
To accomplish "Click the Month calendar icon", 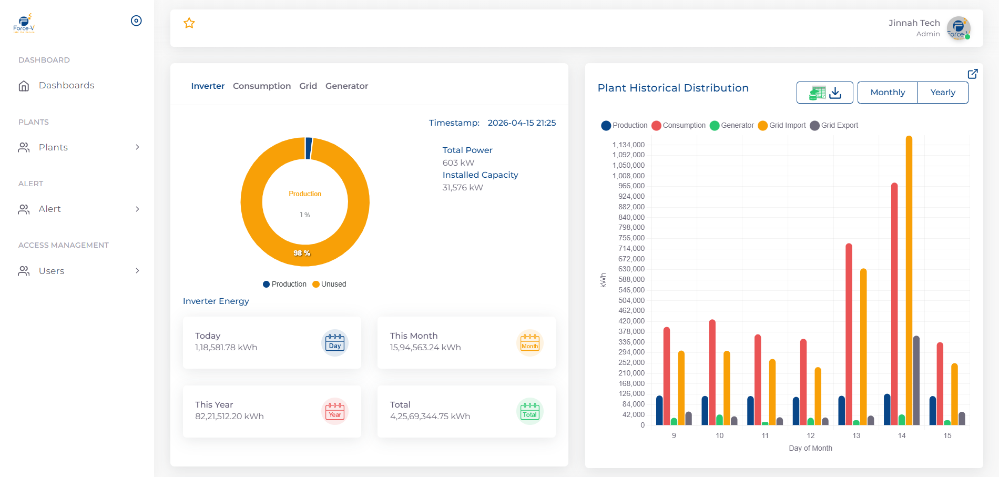I will (x=529, y=343).
